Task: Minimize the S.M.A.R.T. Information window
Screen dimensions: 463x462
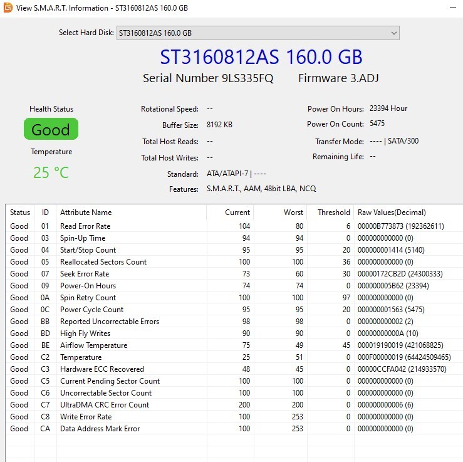Action: [453, 8]
